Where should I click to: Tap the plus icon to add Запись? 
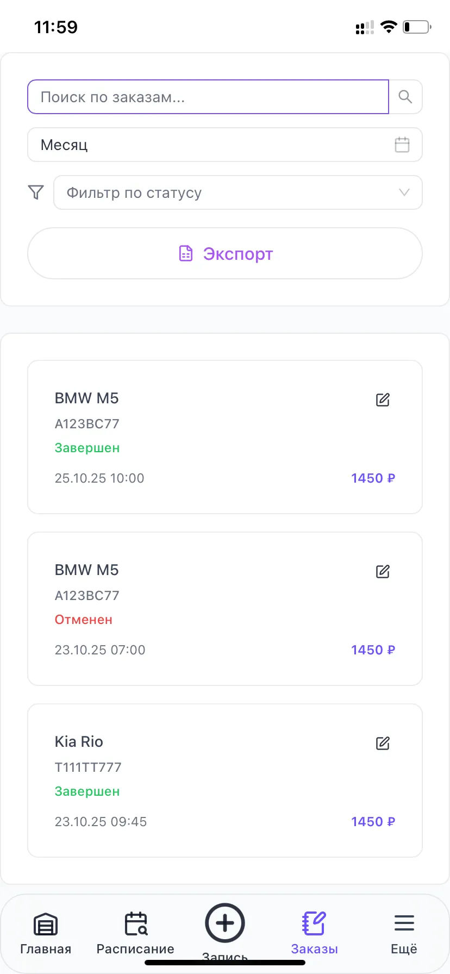point(224,923)
